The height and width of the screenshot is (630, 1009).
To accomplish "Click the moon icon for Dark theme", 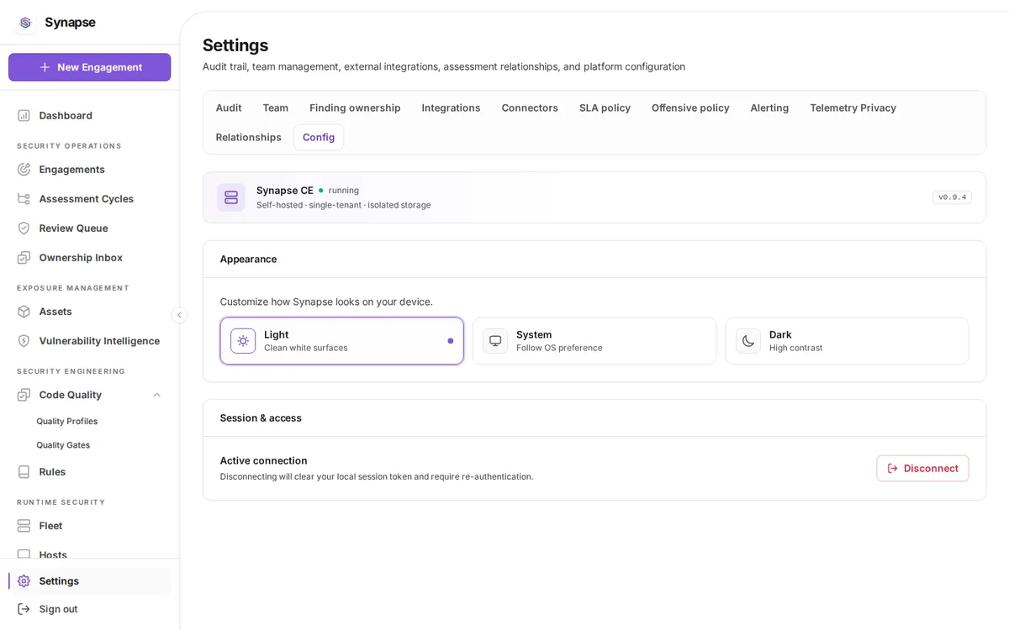I will coord(748,340).
